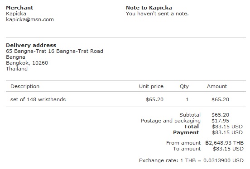Viewport: 250px width, 169px height.
Task: Click the Thailand country line
Action: [17, 69]
